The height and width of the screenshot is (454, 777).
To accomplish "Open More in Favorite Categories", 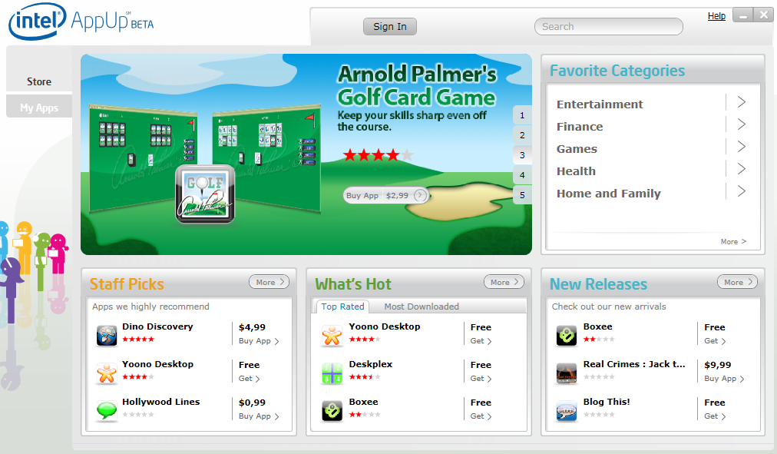I will [733, 241].
